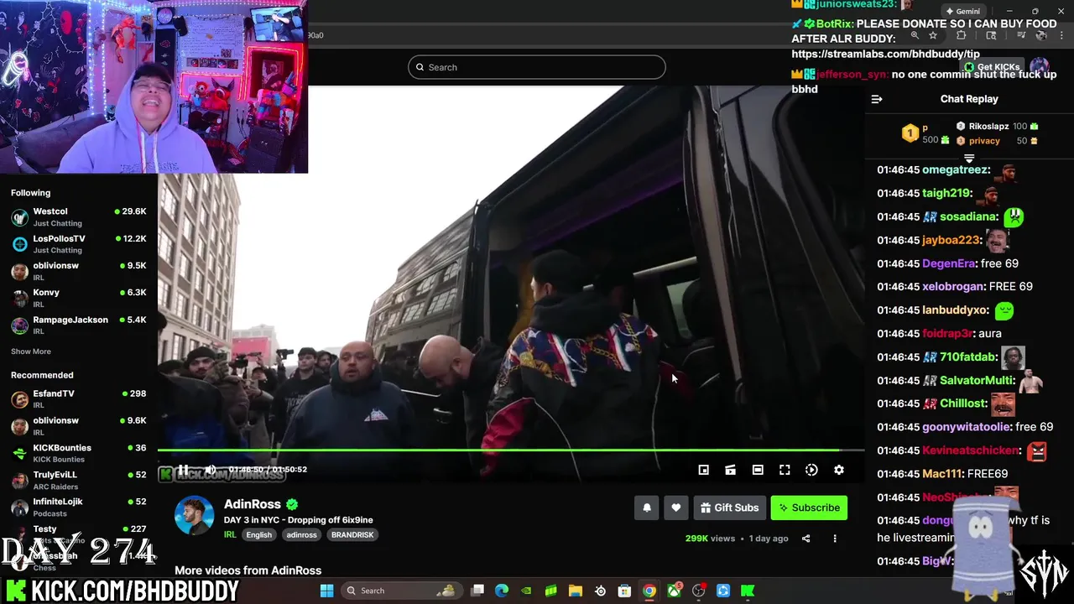Image resolution: width=1074 pixels, height=604 pixels.
Task: Focus the Kick search field
Action: [537, 67]
